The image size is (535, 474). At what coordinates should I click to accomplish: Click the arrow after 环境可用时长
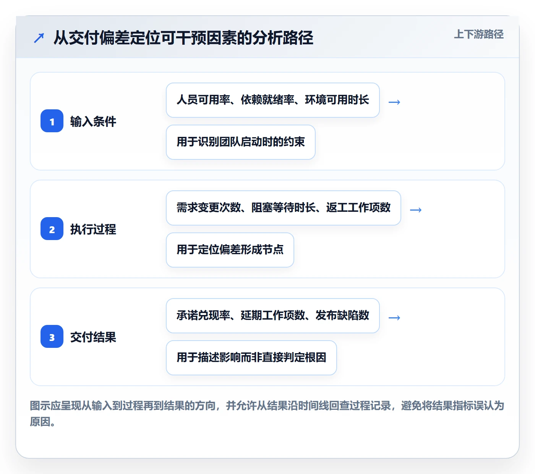394,102
